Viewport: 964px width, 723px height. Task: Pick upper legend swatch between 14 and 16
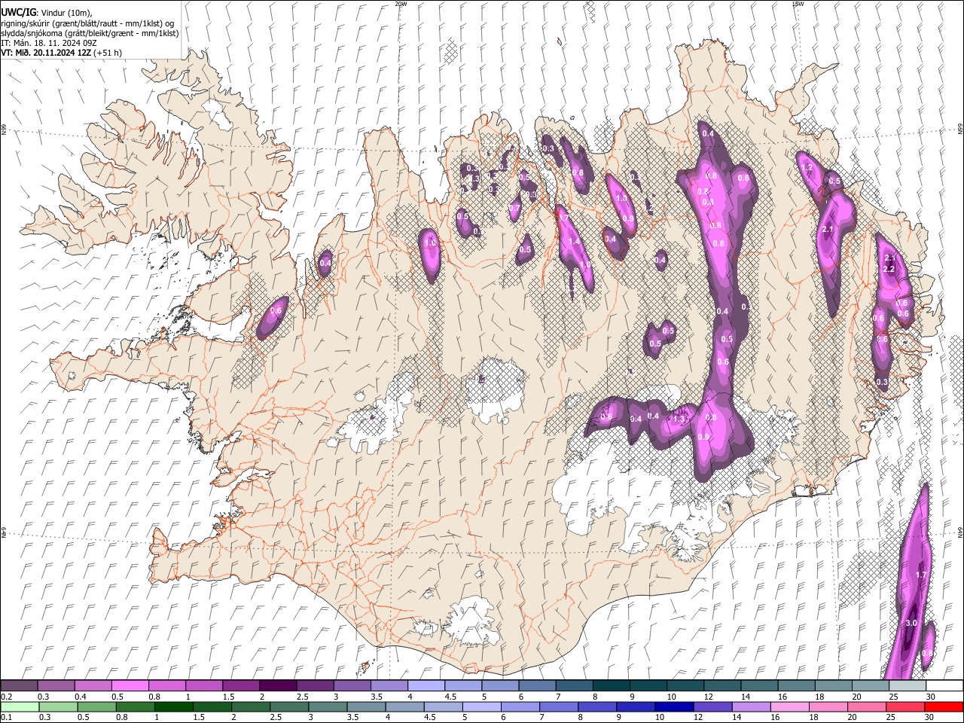click(759, 686)
